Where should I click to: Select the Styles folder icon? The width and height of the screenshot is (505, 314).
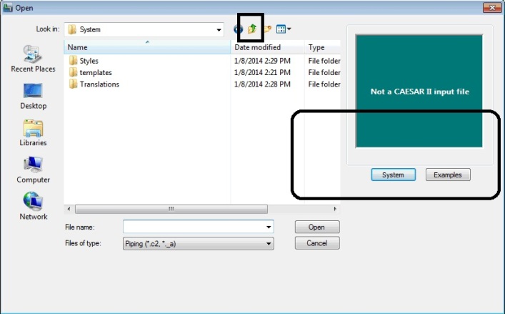coord(73,61)
